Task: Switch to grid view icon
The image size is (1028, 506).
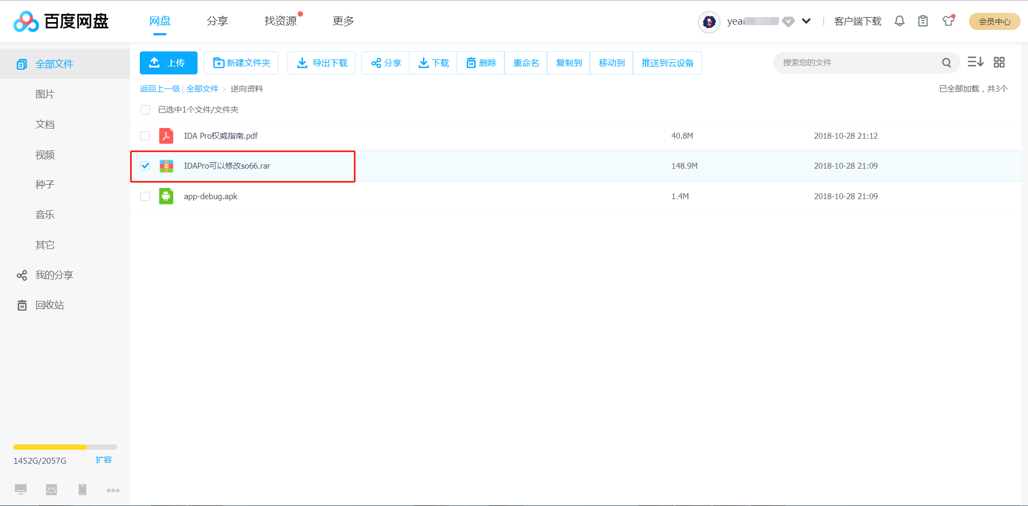Action: pos(999,62)
